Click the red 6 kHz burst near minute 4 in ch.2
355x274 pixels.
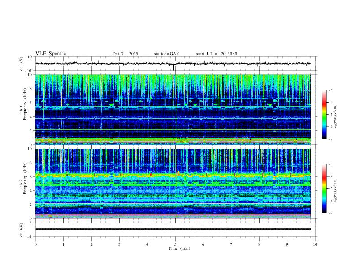pyautogui.click(x=151, y=174)
